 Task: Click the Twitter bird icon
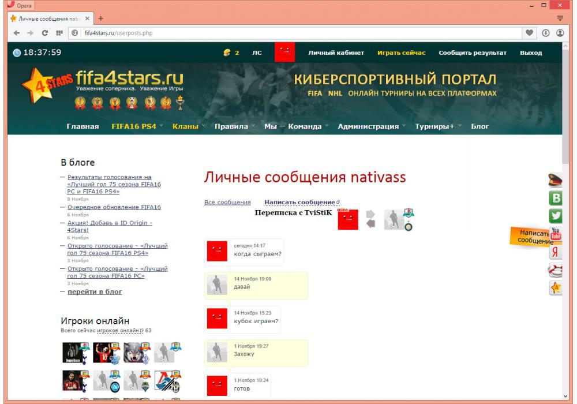point(556,217)
